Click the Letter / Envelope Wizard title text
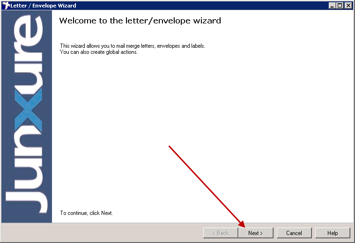Screen dimensions: 355x243 [43, 6]
